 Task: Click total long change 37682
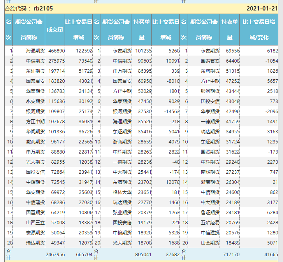click(x=173, y=255)
